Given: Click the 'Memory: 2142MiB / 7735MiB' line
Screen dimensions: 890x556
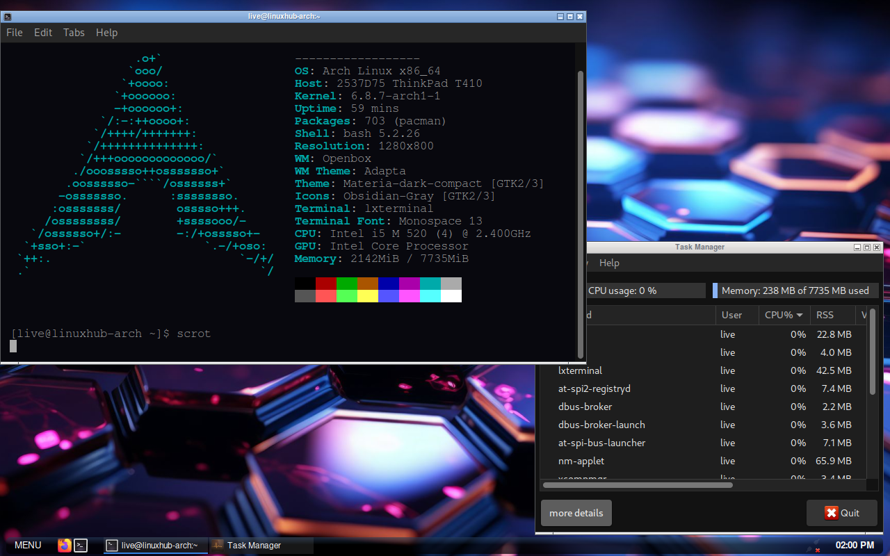Looking at the screenshot, I should 382,259.
